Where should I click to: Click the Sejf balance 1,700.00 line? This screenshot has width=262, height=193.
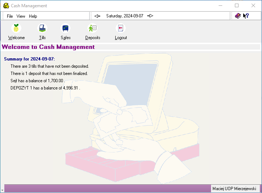(38, 81)
